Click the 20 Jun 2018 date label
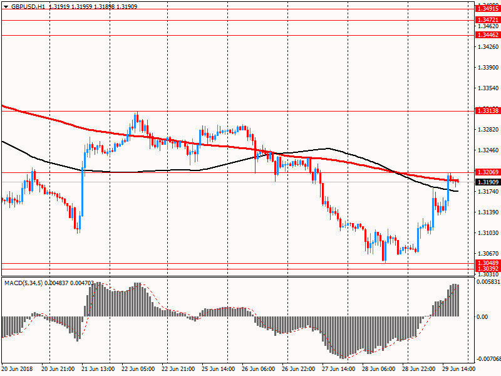Viewport: 501px width, 376px height. (17, 368)
